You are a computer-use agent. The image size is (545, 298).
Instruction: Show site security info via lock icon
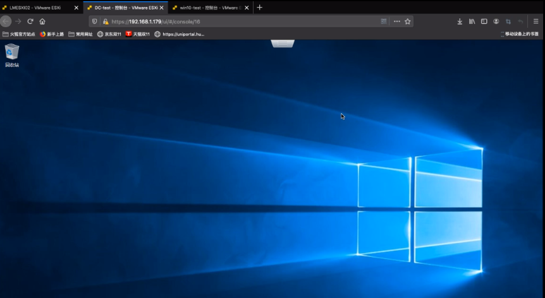point(106,21)
